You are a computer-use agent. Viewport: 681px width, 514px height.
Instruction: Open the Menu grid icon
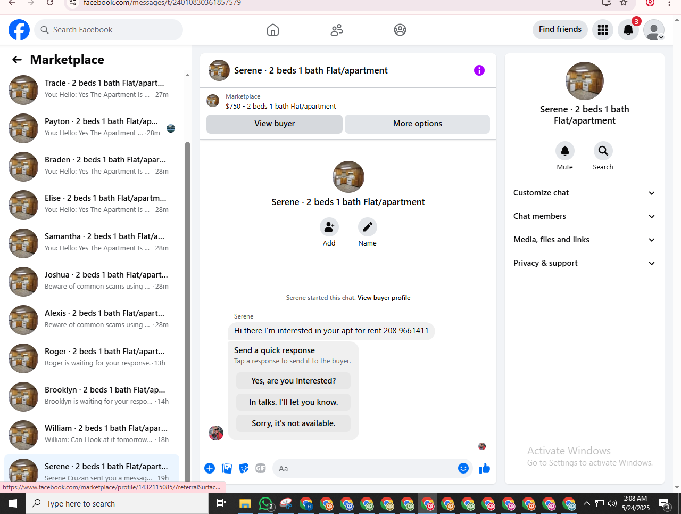click(603, 30)
